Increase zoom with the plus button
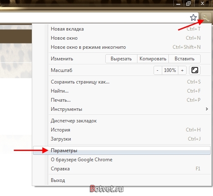This screenshot has height=196, width=213. tap(182, 70)
